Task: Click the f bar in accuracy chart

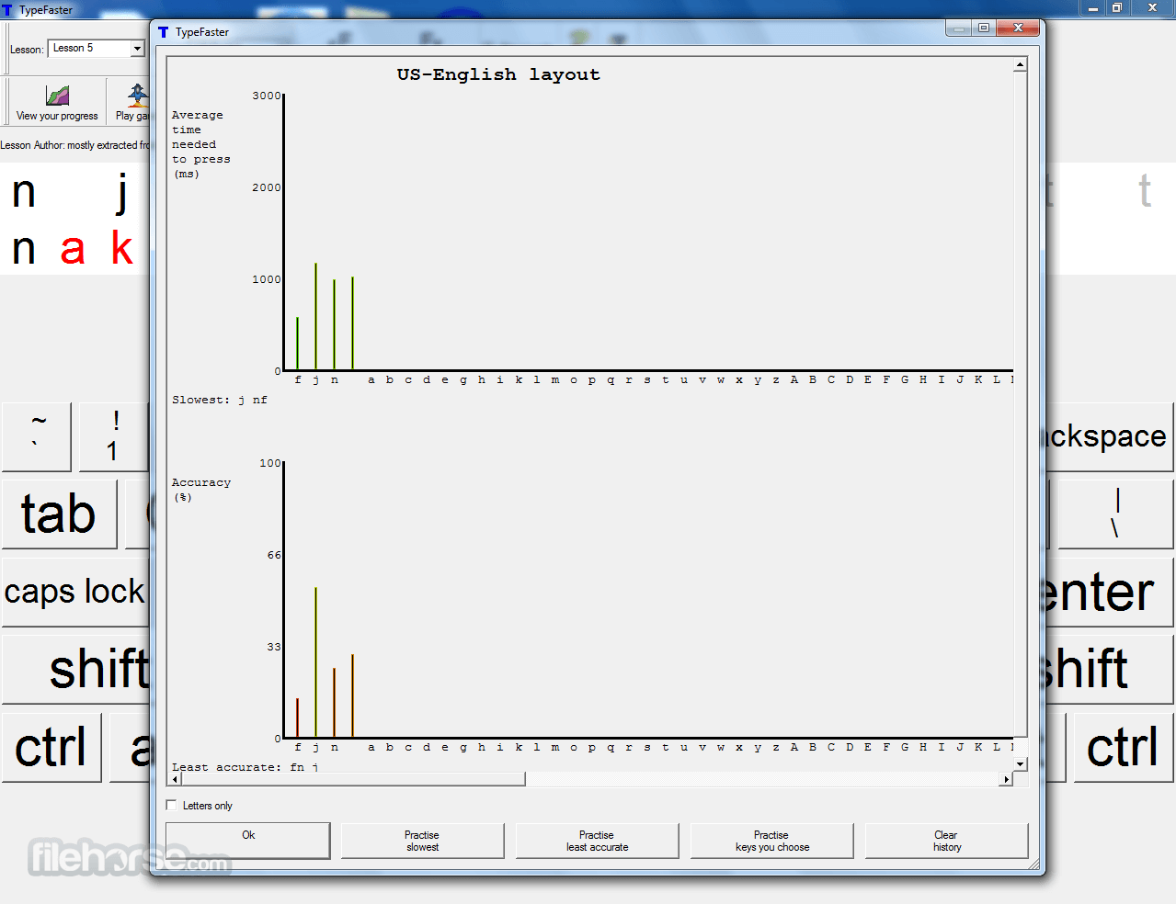Action: 298,718
